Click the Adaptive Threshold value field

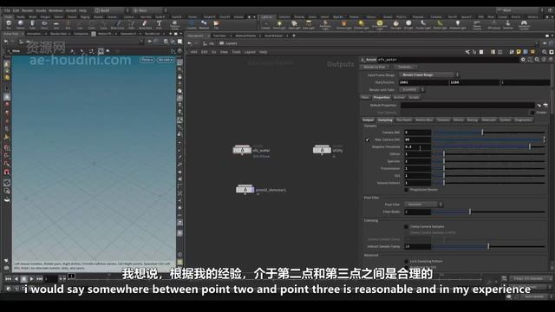pyautogui.click(x=418, y=146)
